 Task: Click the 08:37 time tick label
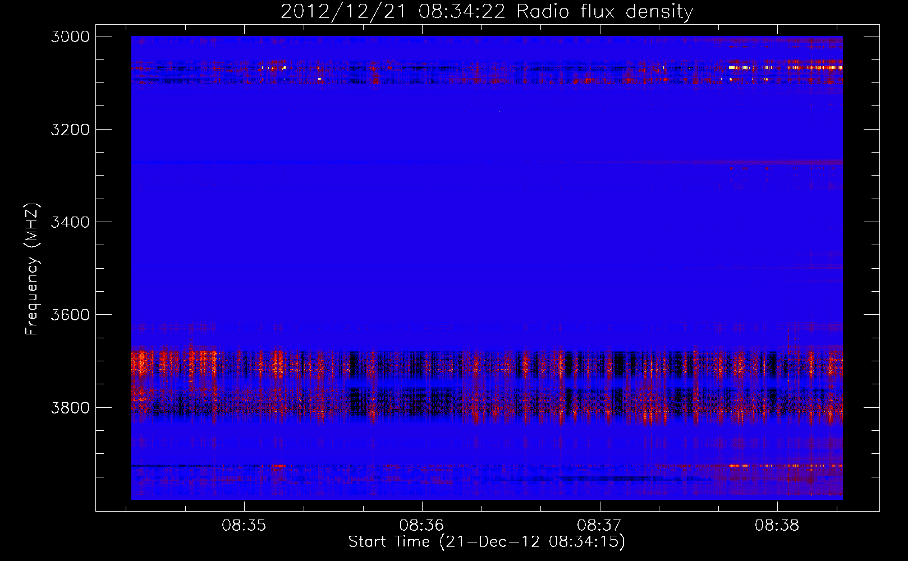pyautogui.click(x=599, y=526)
